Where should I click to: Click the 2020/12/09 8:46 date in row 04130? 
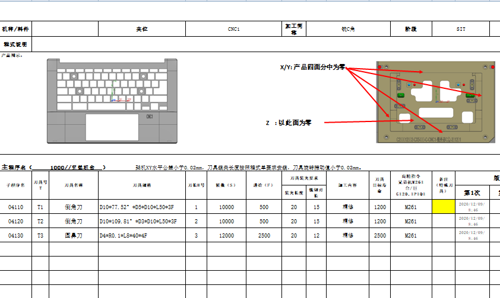pyautogui.click(x=472, y=235)
